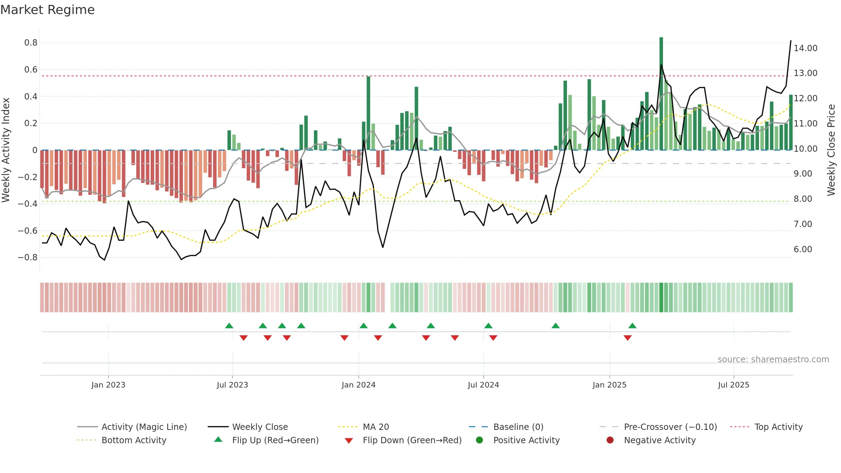
Task: Click the green flip-up marker at Jul 2024
Action: point(488,325)
